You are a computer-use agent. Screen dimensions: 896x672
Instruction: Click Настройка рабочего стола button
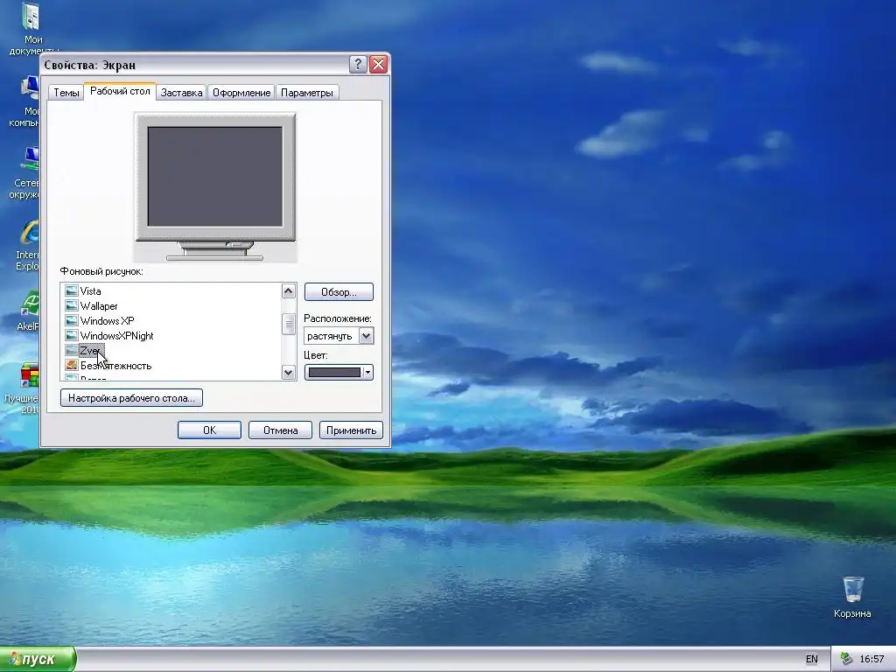pos(131,398)
